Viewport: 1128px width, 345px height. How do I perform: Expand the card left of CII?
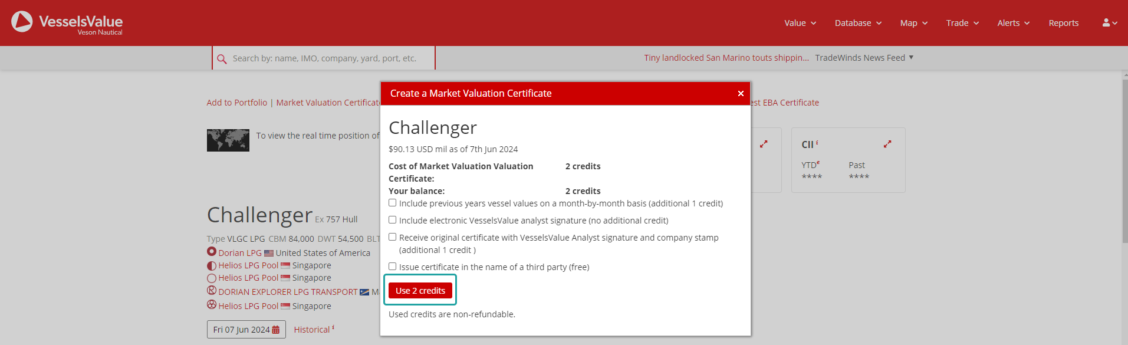pos(764,144)
